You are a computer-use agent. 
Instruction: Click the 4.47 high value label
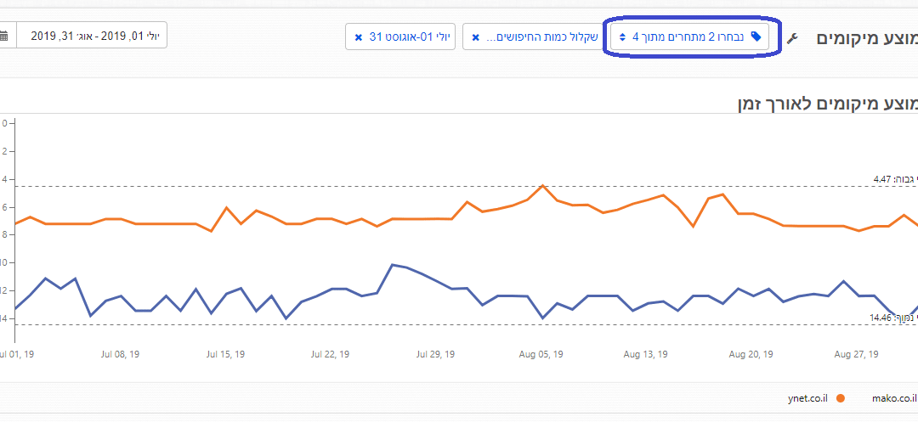pyautogui.click(x=895, y=179)
